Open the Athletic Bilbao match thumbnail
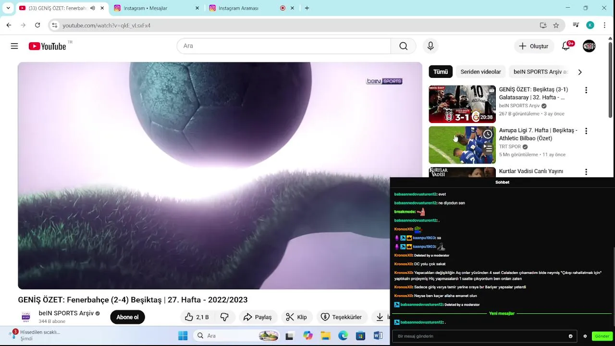 tap(462, 145)
